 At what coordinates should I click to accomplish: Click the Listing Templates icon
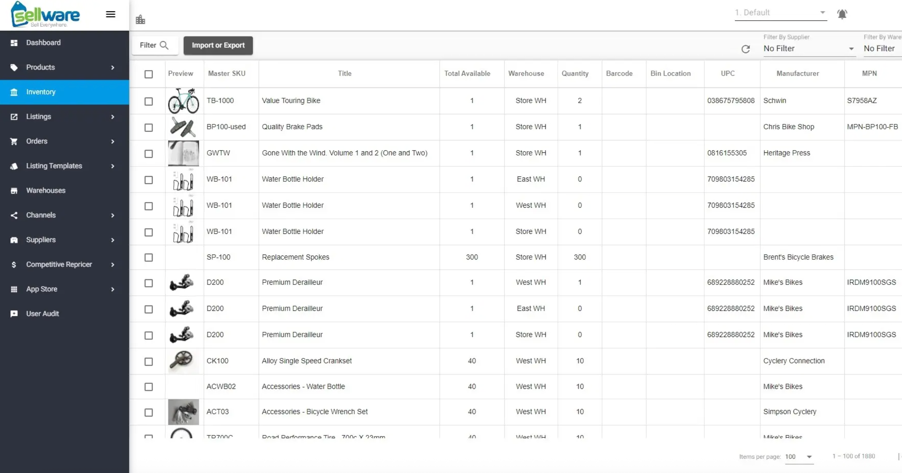click(x=14, y=166)
